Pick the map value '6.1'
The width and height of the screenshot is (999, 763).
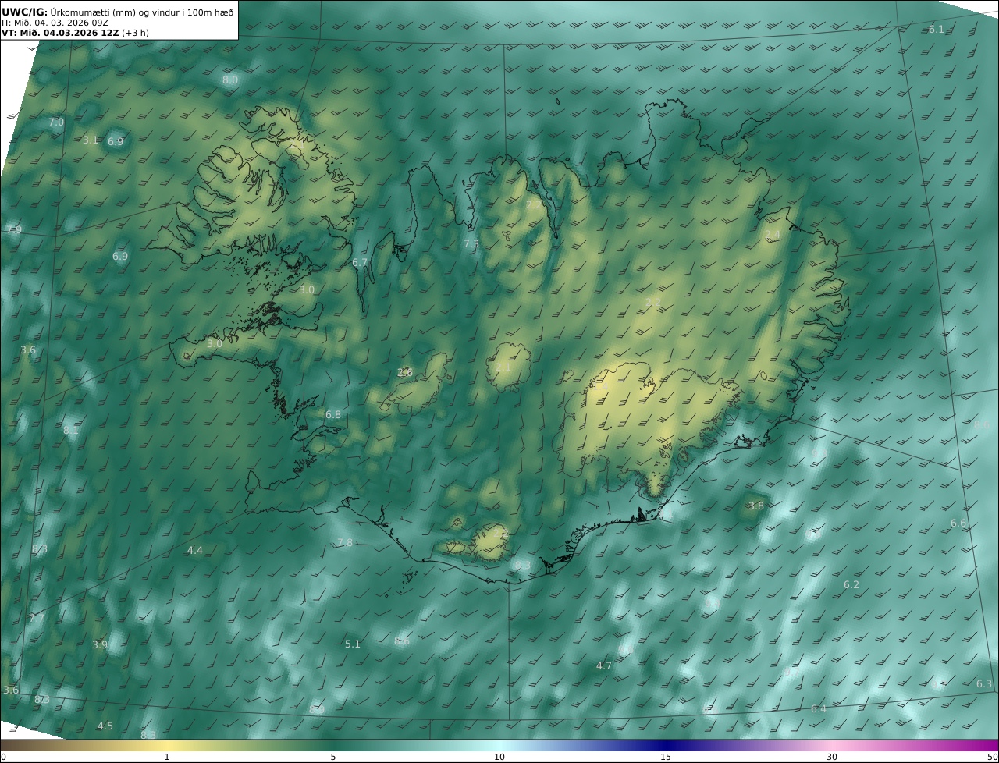(936, 30)
